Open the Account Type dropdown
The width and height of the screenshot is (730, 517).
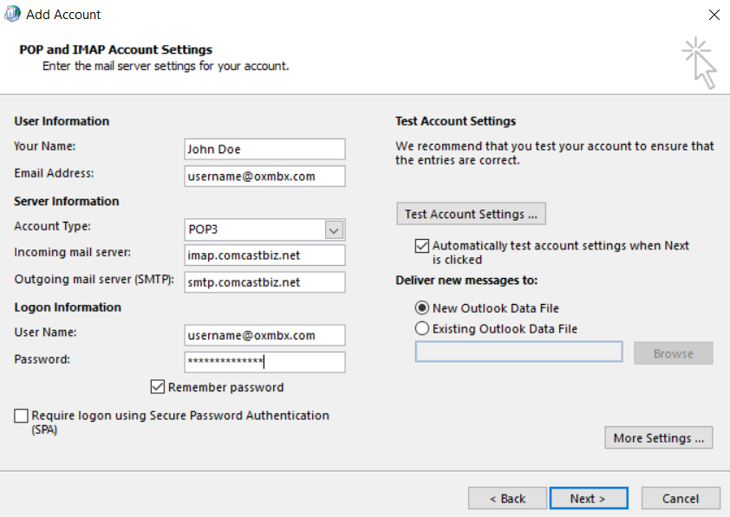(334, 229)
